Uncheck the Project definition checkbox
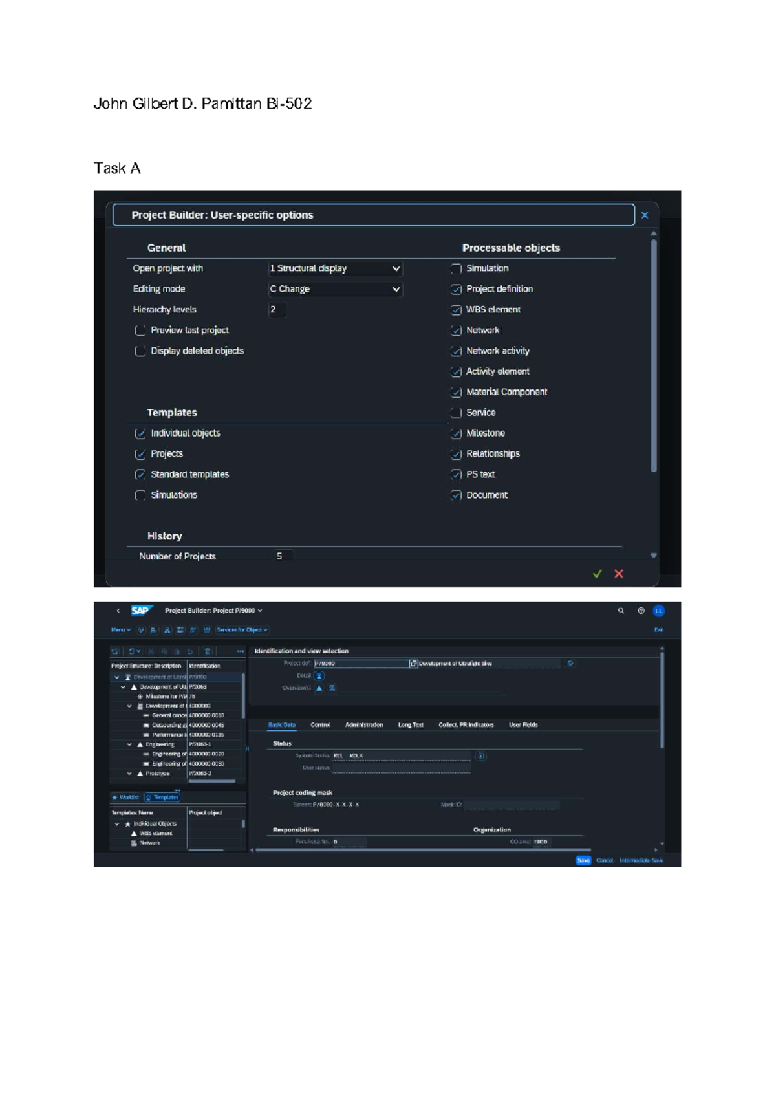The width and height of the screenshot is (776, 1097). (x=456, y=289)
